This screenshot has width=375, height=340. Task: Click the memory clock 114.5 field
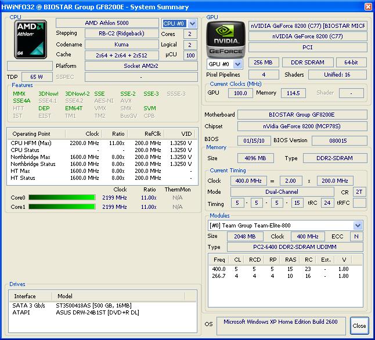[x=293, y=93]
